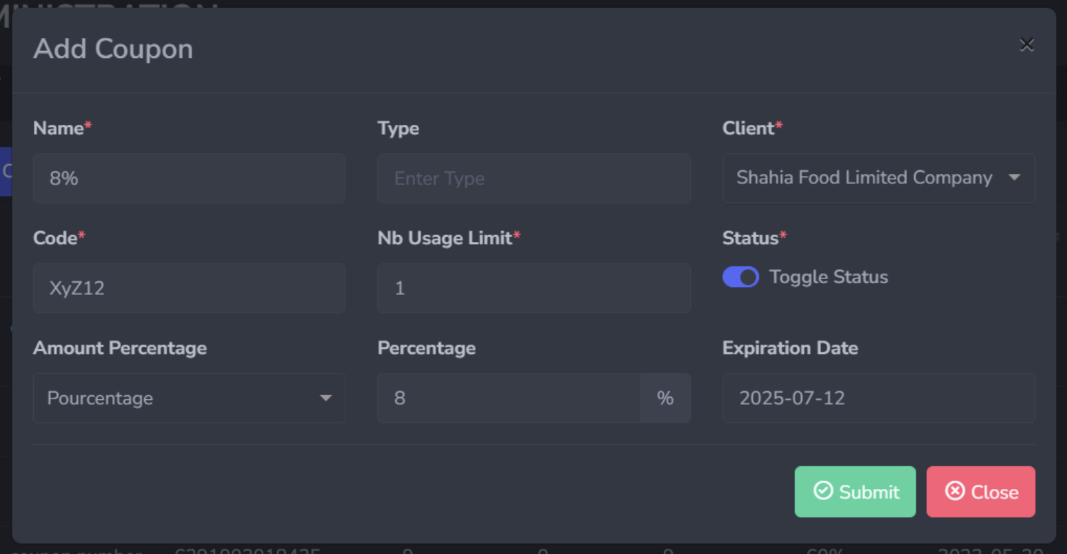
Task: Click the Add Coupon dialog title
Action: coord(113,49)
